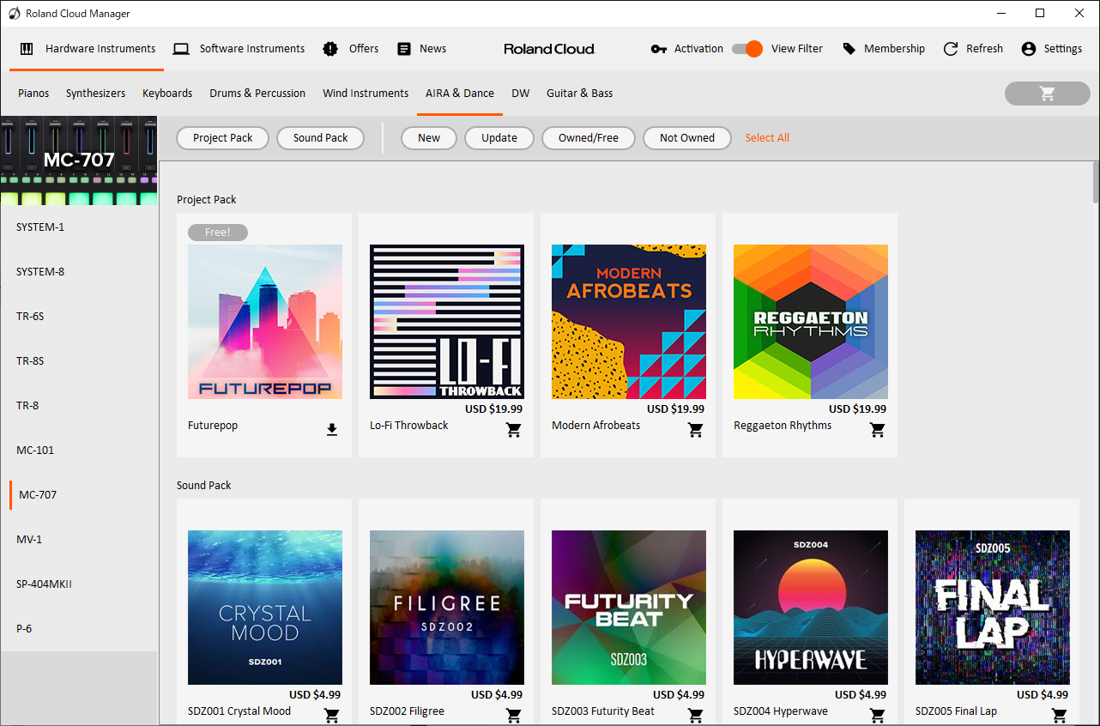Switch to Keyboards category tab

[x=167, y=94]
